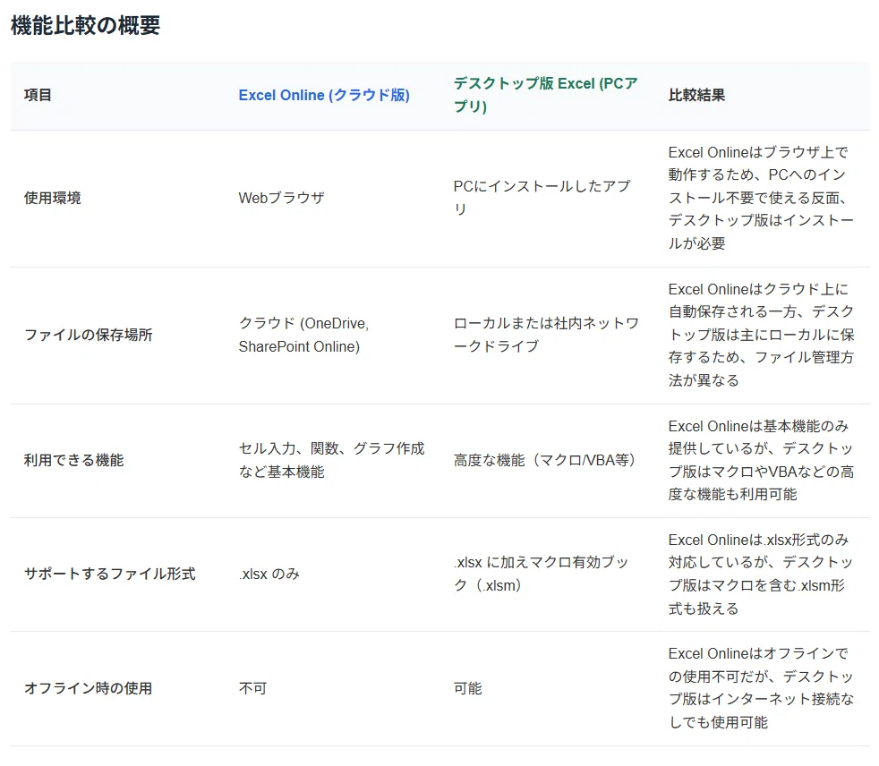Click the Excel Online (クラウド版) column header
This screenshot has height=766, width=879.
(x=324, y=95)
